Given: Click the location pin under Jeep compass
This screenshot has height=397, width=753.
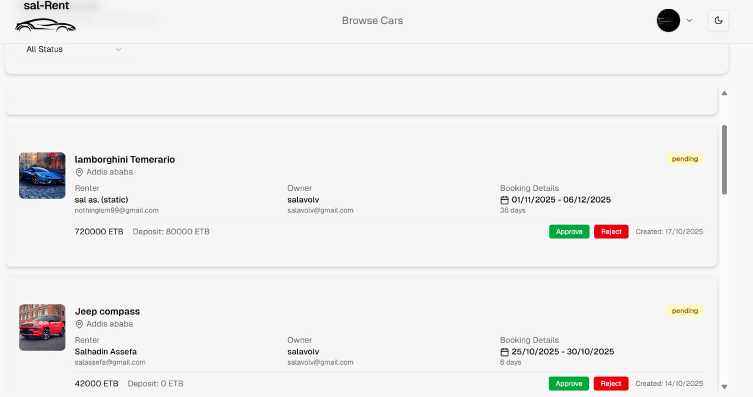Looking at the screenshot, I should (x=79, y=324).
